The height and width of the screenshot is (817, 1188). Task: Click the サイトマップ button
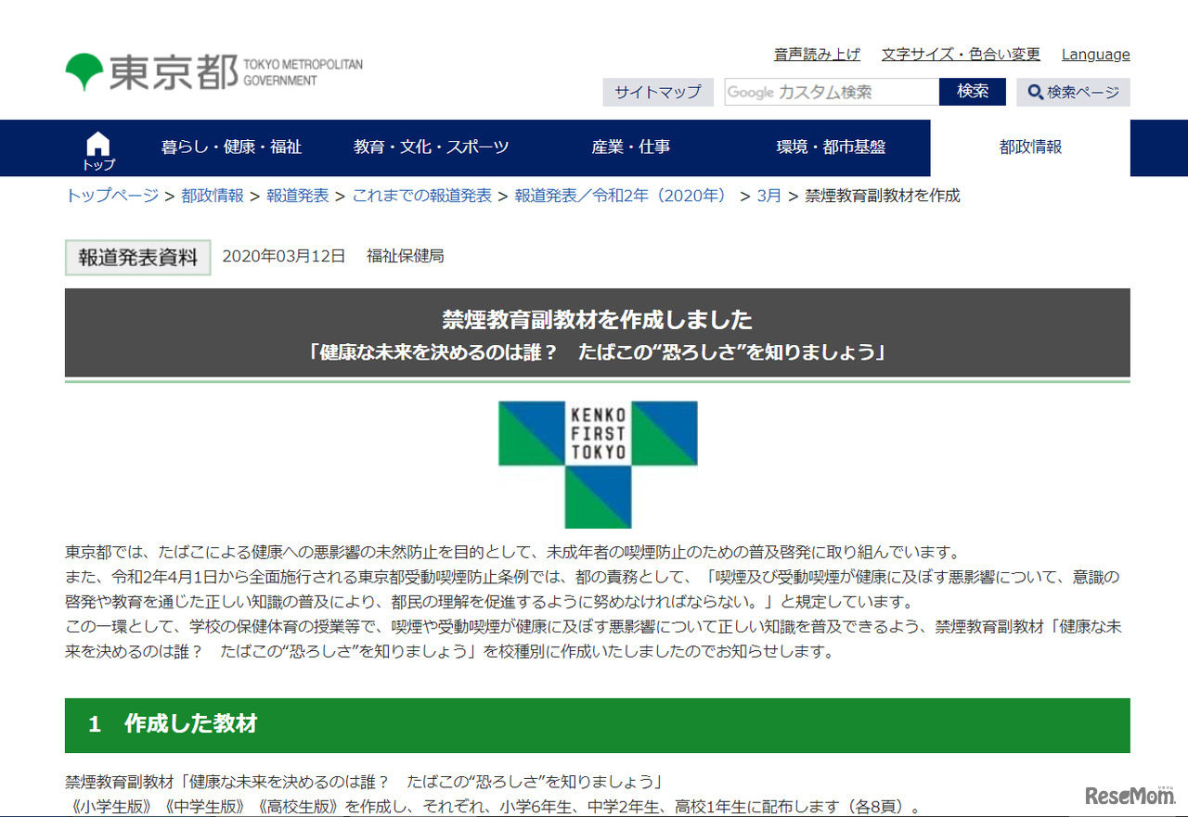pos(658,92)
